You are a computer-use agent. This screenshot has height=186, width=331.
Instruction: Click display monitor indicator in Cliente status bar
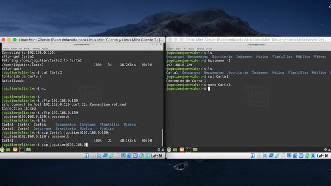(123, 156)
